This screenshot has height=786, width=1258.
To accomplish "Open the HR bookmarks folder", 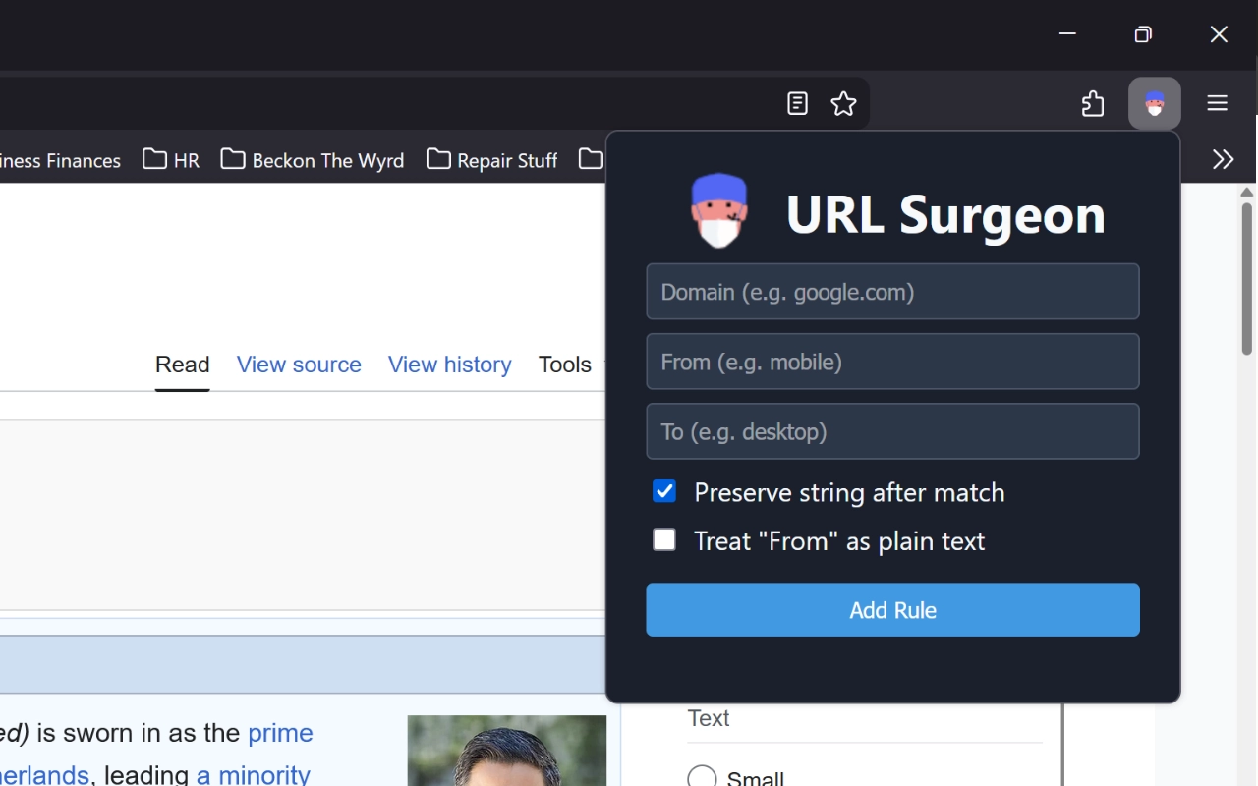I will point(170,159).
